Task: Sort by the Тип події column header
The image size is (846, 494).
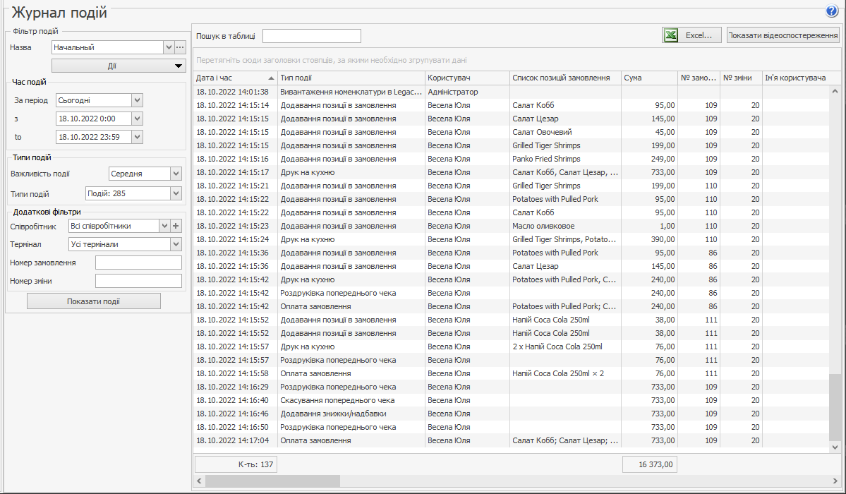Action: pyautogui.click(x=351, y=78)
